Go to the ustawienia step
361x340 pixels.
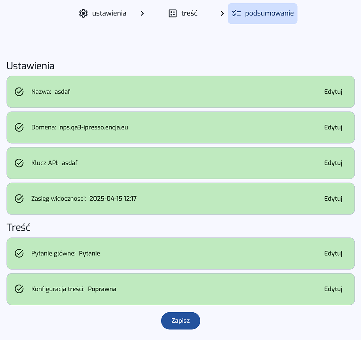click(103, 13)
